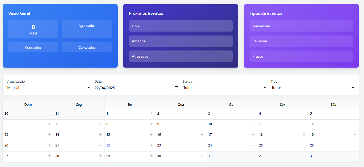Click plus icon on day 9
The image size is (364, 167).
pyautogui.click(x=202, y=124)
